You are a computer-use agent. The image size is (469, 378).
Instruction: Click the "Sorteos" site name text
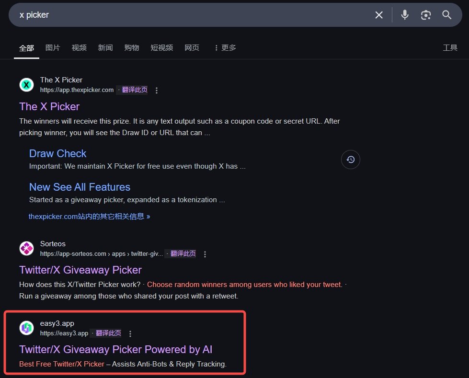[53, 244]
